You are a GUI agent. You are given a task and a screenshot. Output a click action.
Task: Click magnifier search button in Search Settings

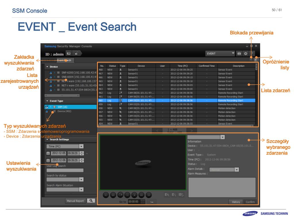91,201
